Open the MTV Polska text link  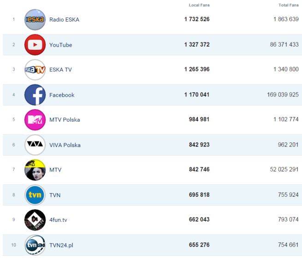point(65,120)
